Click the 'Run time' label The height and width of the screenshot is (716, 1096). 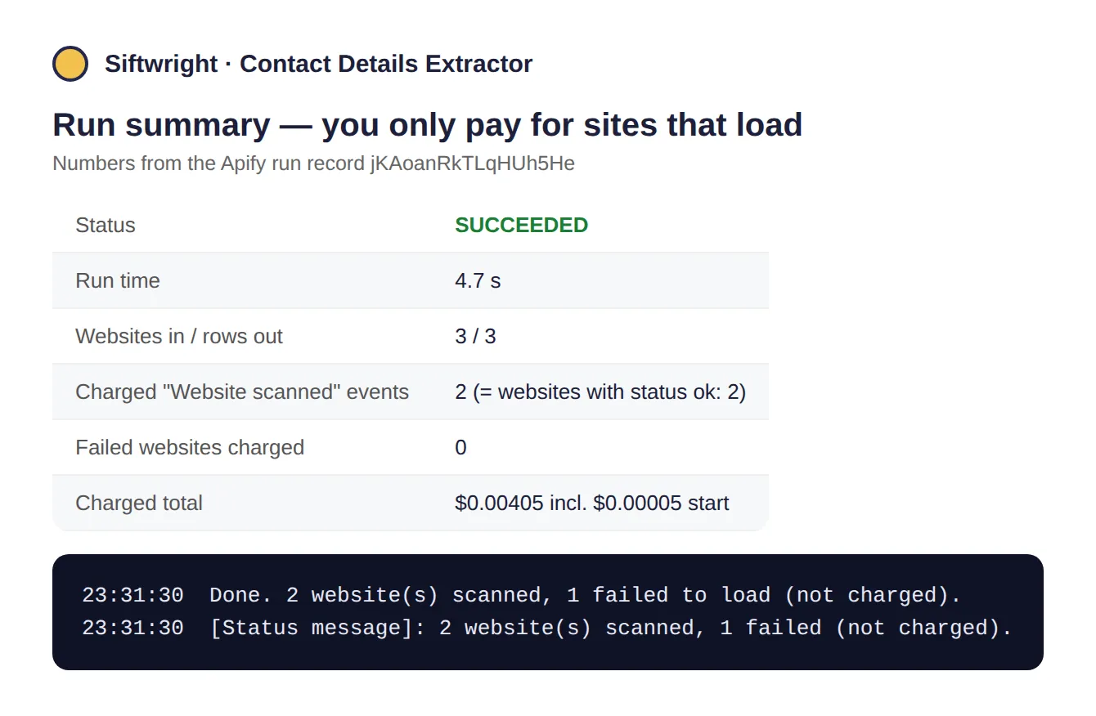[x=118, y=280]
